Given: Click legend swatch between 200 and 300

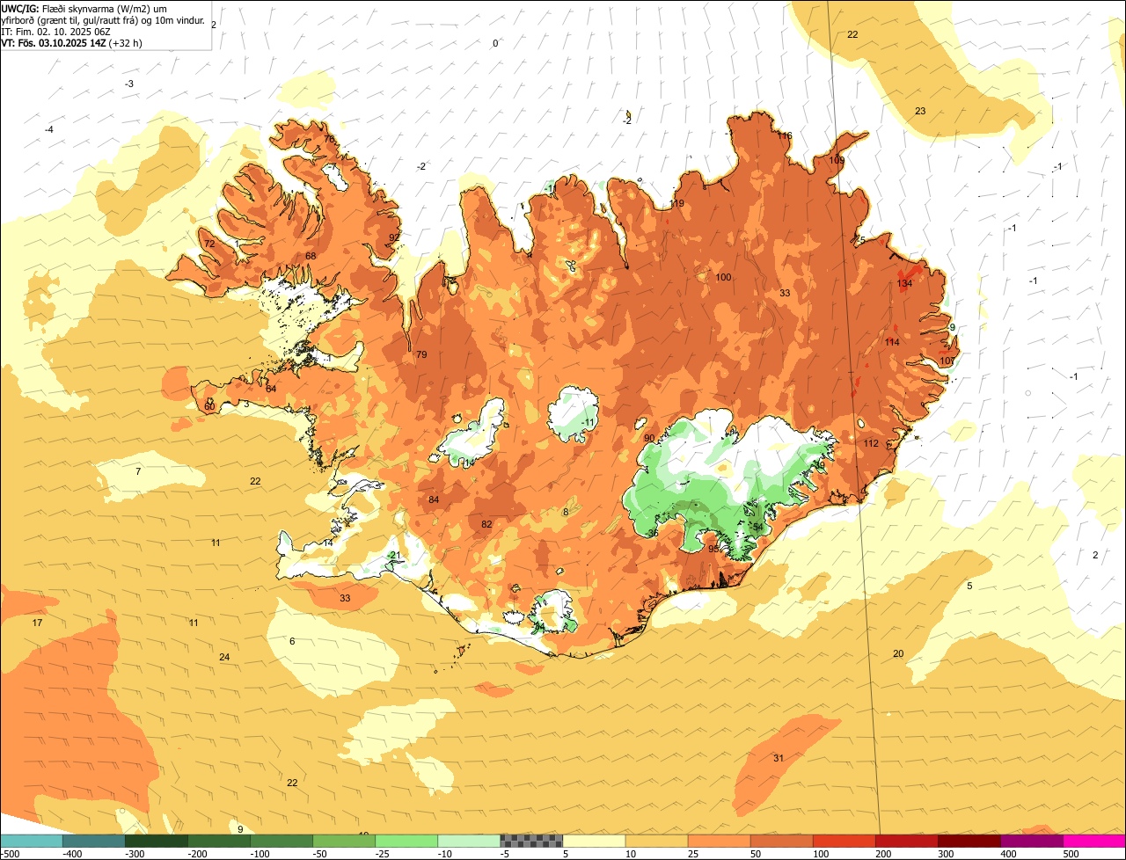Looking at the screenshot, I should pyautogui.click(x=906, y=841).
